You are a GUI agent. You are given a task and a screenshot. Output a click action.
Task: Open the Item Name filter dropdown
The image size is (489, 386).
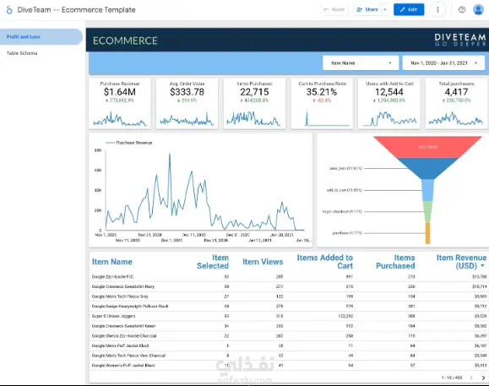pyautogui.click(x=361, y=63)
